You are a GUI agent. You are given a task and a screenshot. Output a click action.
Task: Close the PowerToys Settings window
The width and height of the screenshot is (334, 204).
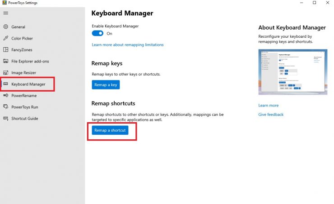click(x=327, y=3)
